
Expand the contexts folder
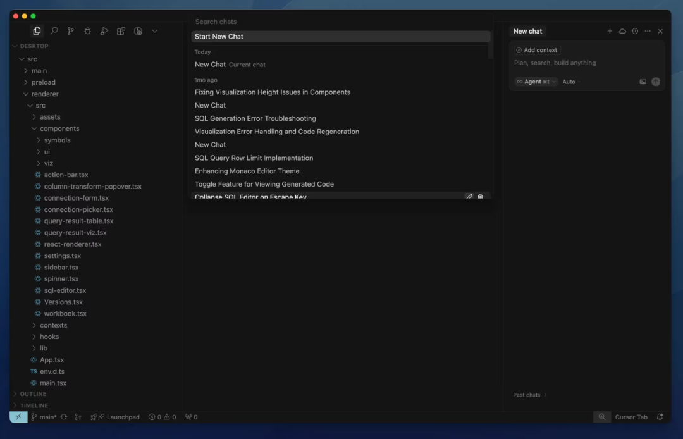53,325
